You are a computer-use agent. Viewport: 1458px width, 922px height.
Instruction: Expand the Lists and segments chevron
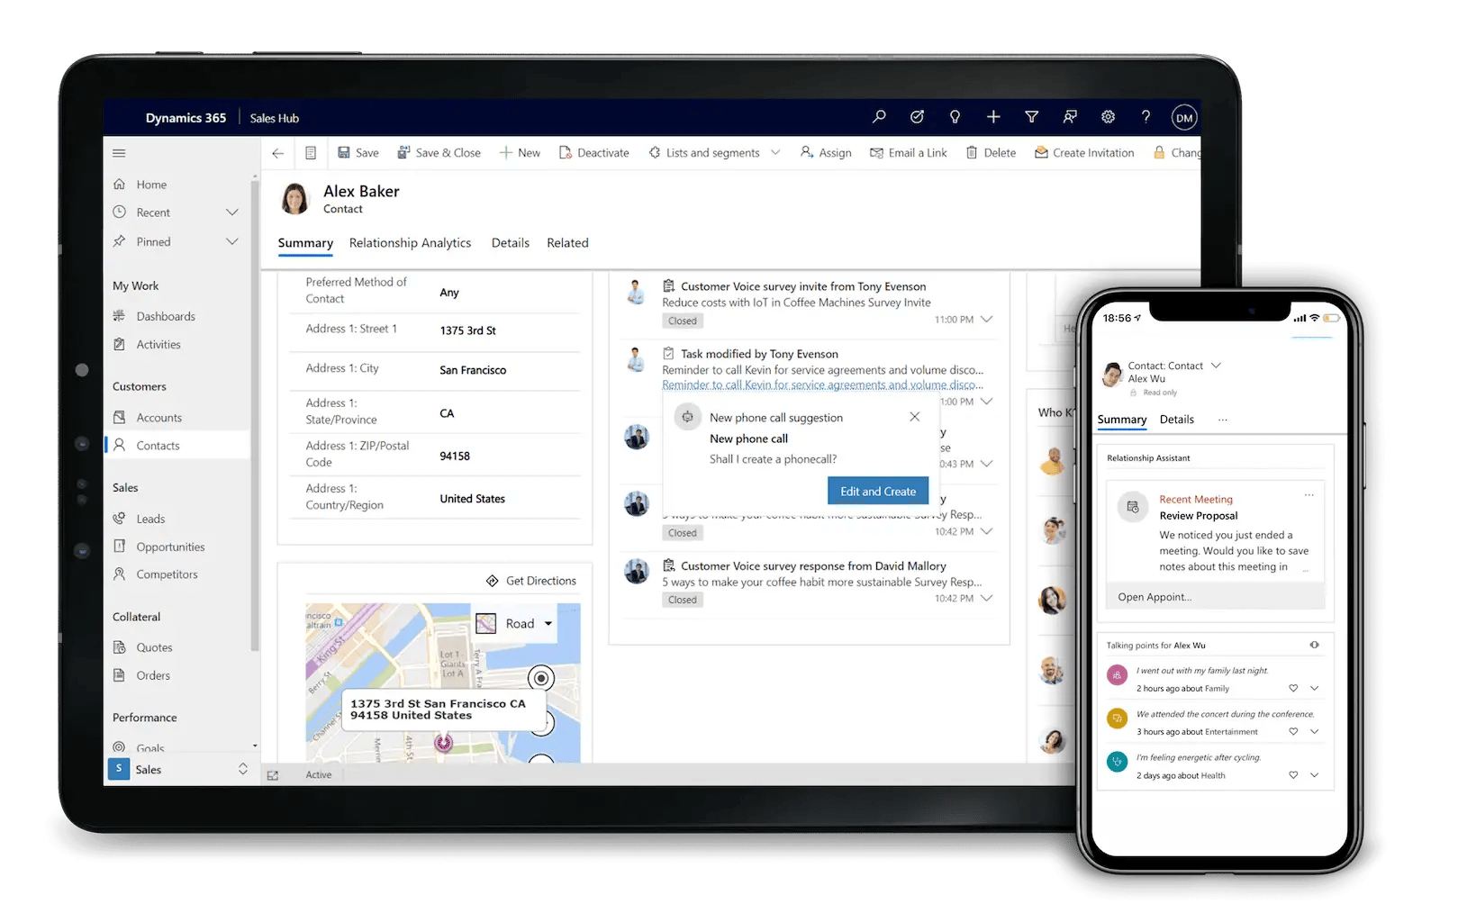click(775, 152)
